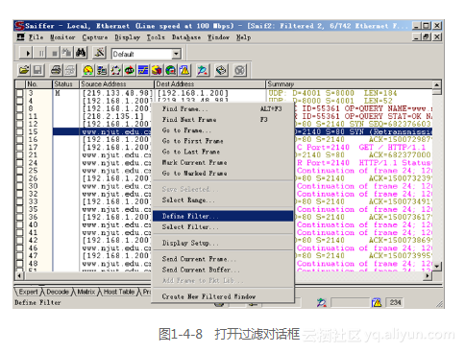
Task: Click the binoculars display icon
Action: 81,53
